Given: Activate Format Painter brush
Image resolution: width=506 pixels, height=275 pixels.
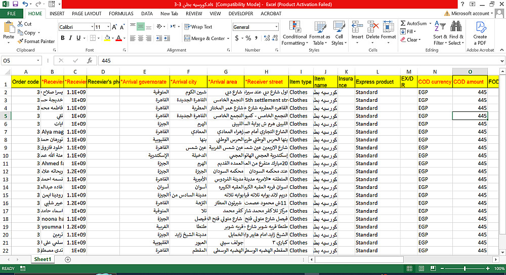Looking at the screenshot, I should (x=20, y=42).
